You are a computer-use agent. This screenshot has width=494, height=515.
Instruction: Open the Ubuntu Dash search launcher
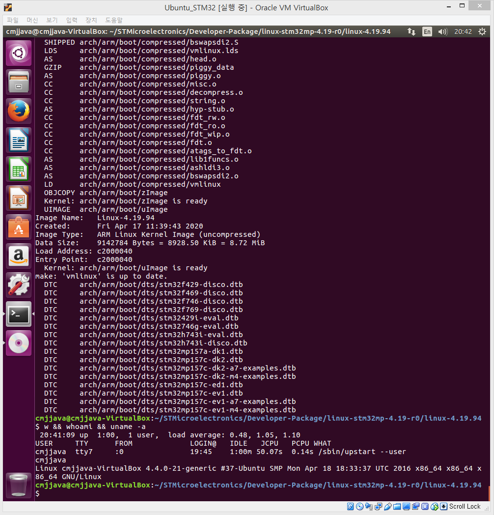pyautogui.click(x=19, y=53)
